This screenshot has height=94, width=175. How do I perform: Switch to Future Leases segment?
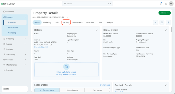coord(72,90)
